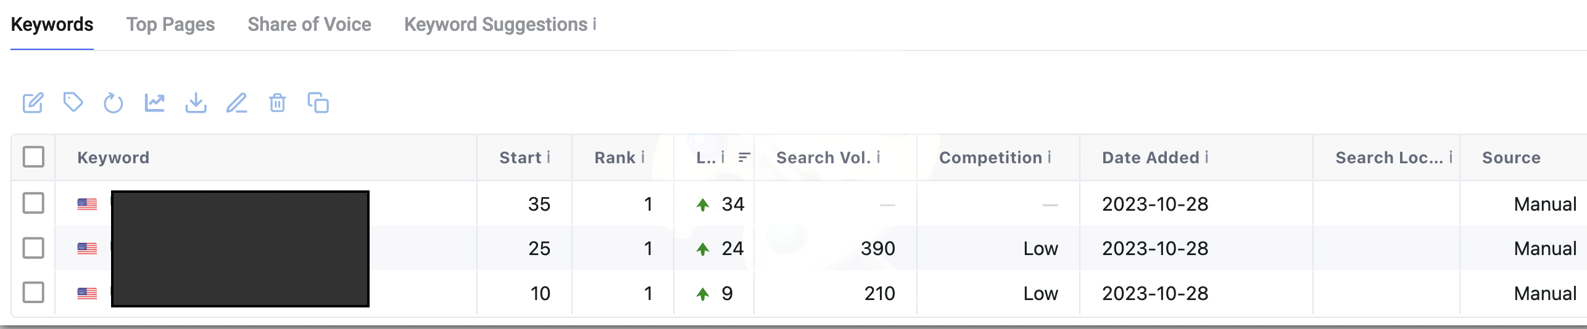Copy keywords with the duplicate icon
This screenshot has width=1587, height=329.
(x=318, y=103)
